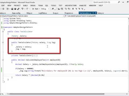The width and height of the screenshot is (129, 96).
Task: Toggle a bookmark with the bookmark icon
Action: tap(73, 9)
